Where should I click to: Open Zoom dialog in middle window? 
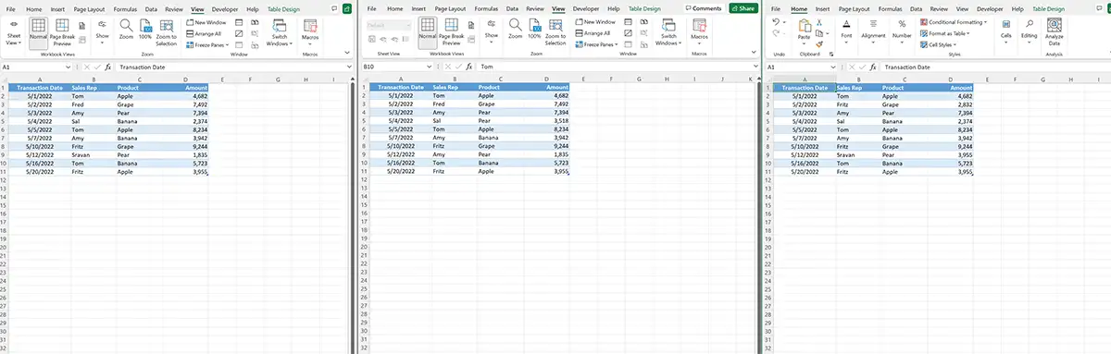[x=515, y=30]
